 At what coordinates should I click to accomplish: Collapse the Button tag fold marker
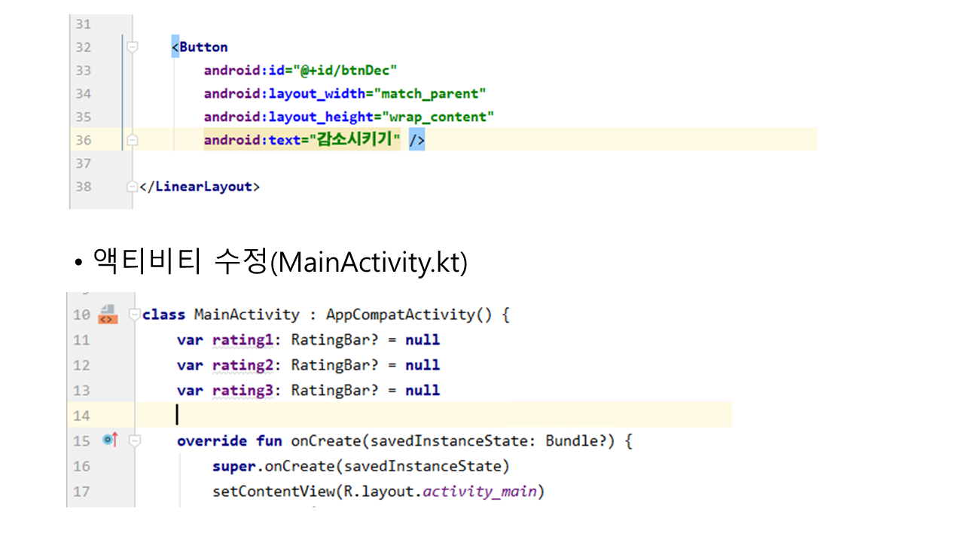tap(133, 47)
